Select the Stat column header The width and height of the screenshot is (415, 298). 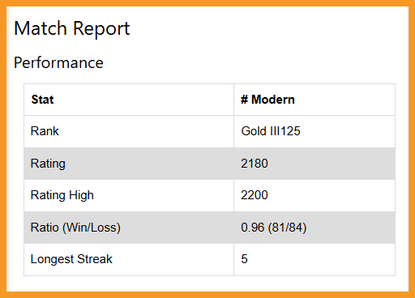coord(42,100)
